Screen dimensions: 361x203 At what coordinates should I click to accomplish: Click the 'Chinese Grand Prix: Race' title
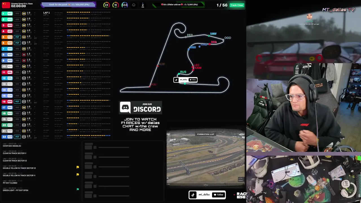point(22,3)
